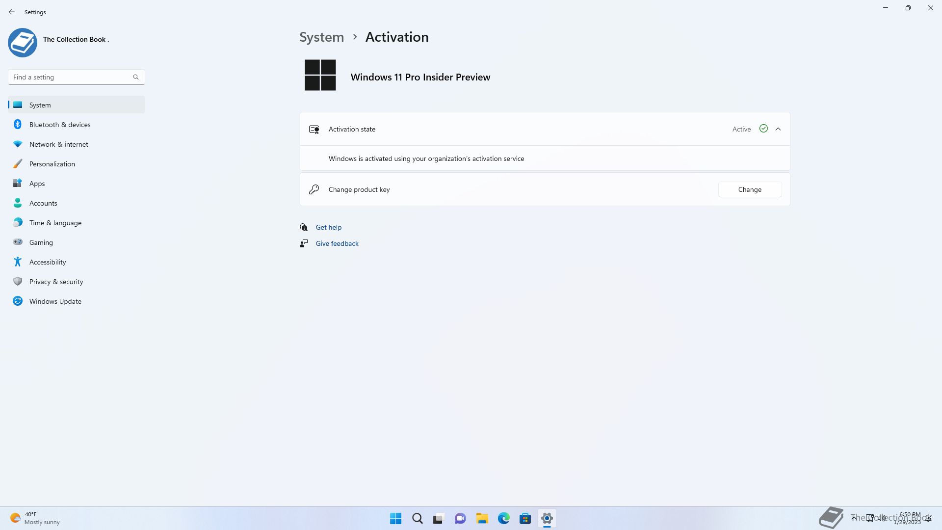
Task: Open Network & internet settings
Action: (x=58, y=144)
